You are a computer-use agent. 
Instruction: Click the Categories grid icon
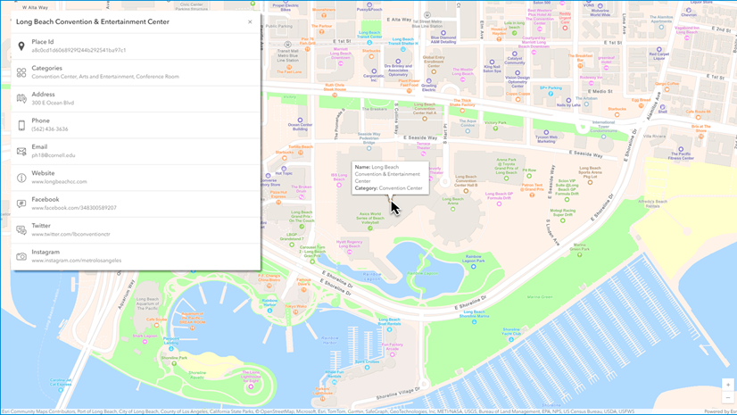[21, 72]
